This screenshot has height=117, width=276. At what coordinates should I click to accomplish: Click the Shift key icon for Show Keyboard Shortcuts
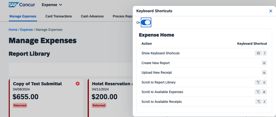point(258,53)
